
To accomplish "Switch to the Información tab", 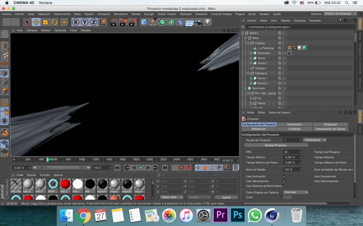I will tap(294, 124).
